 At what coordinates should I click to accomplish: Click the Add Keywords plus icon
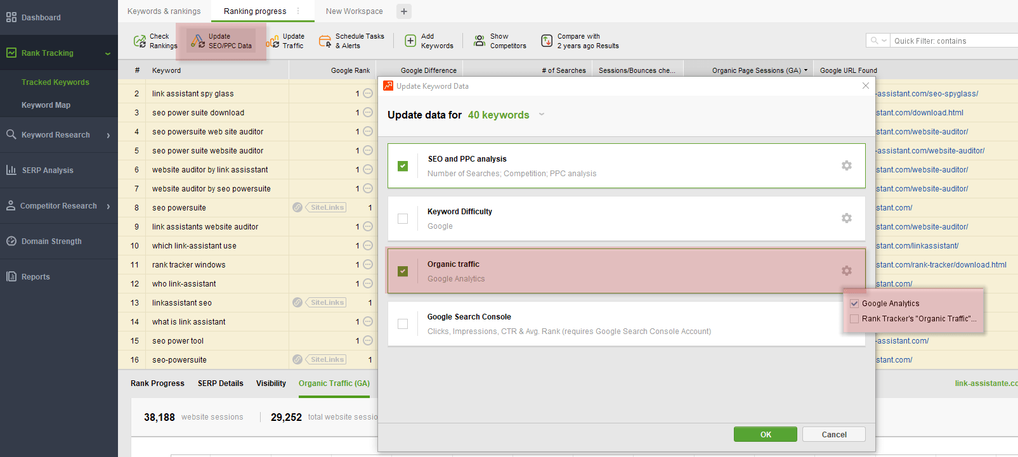[x=410, y=41]
